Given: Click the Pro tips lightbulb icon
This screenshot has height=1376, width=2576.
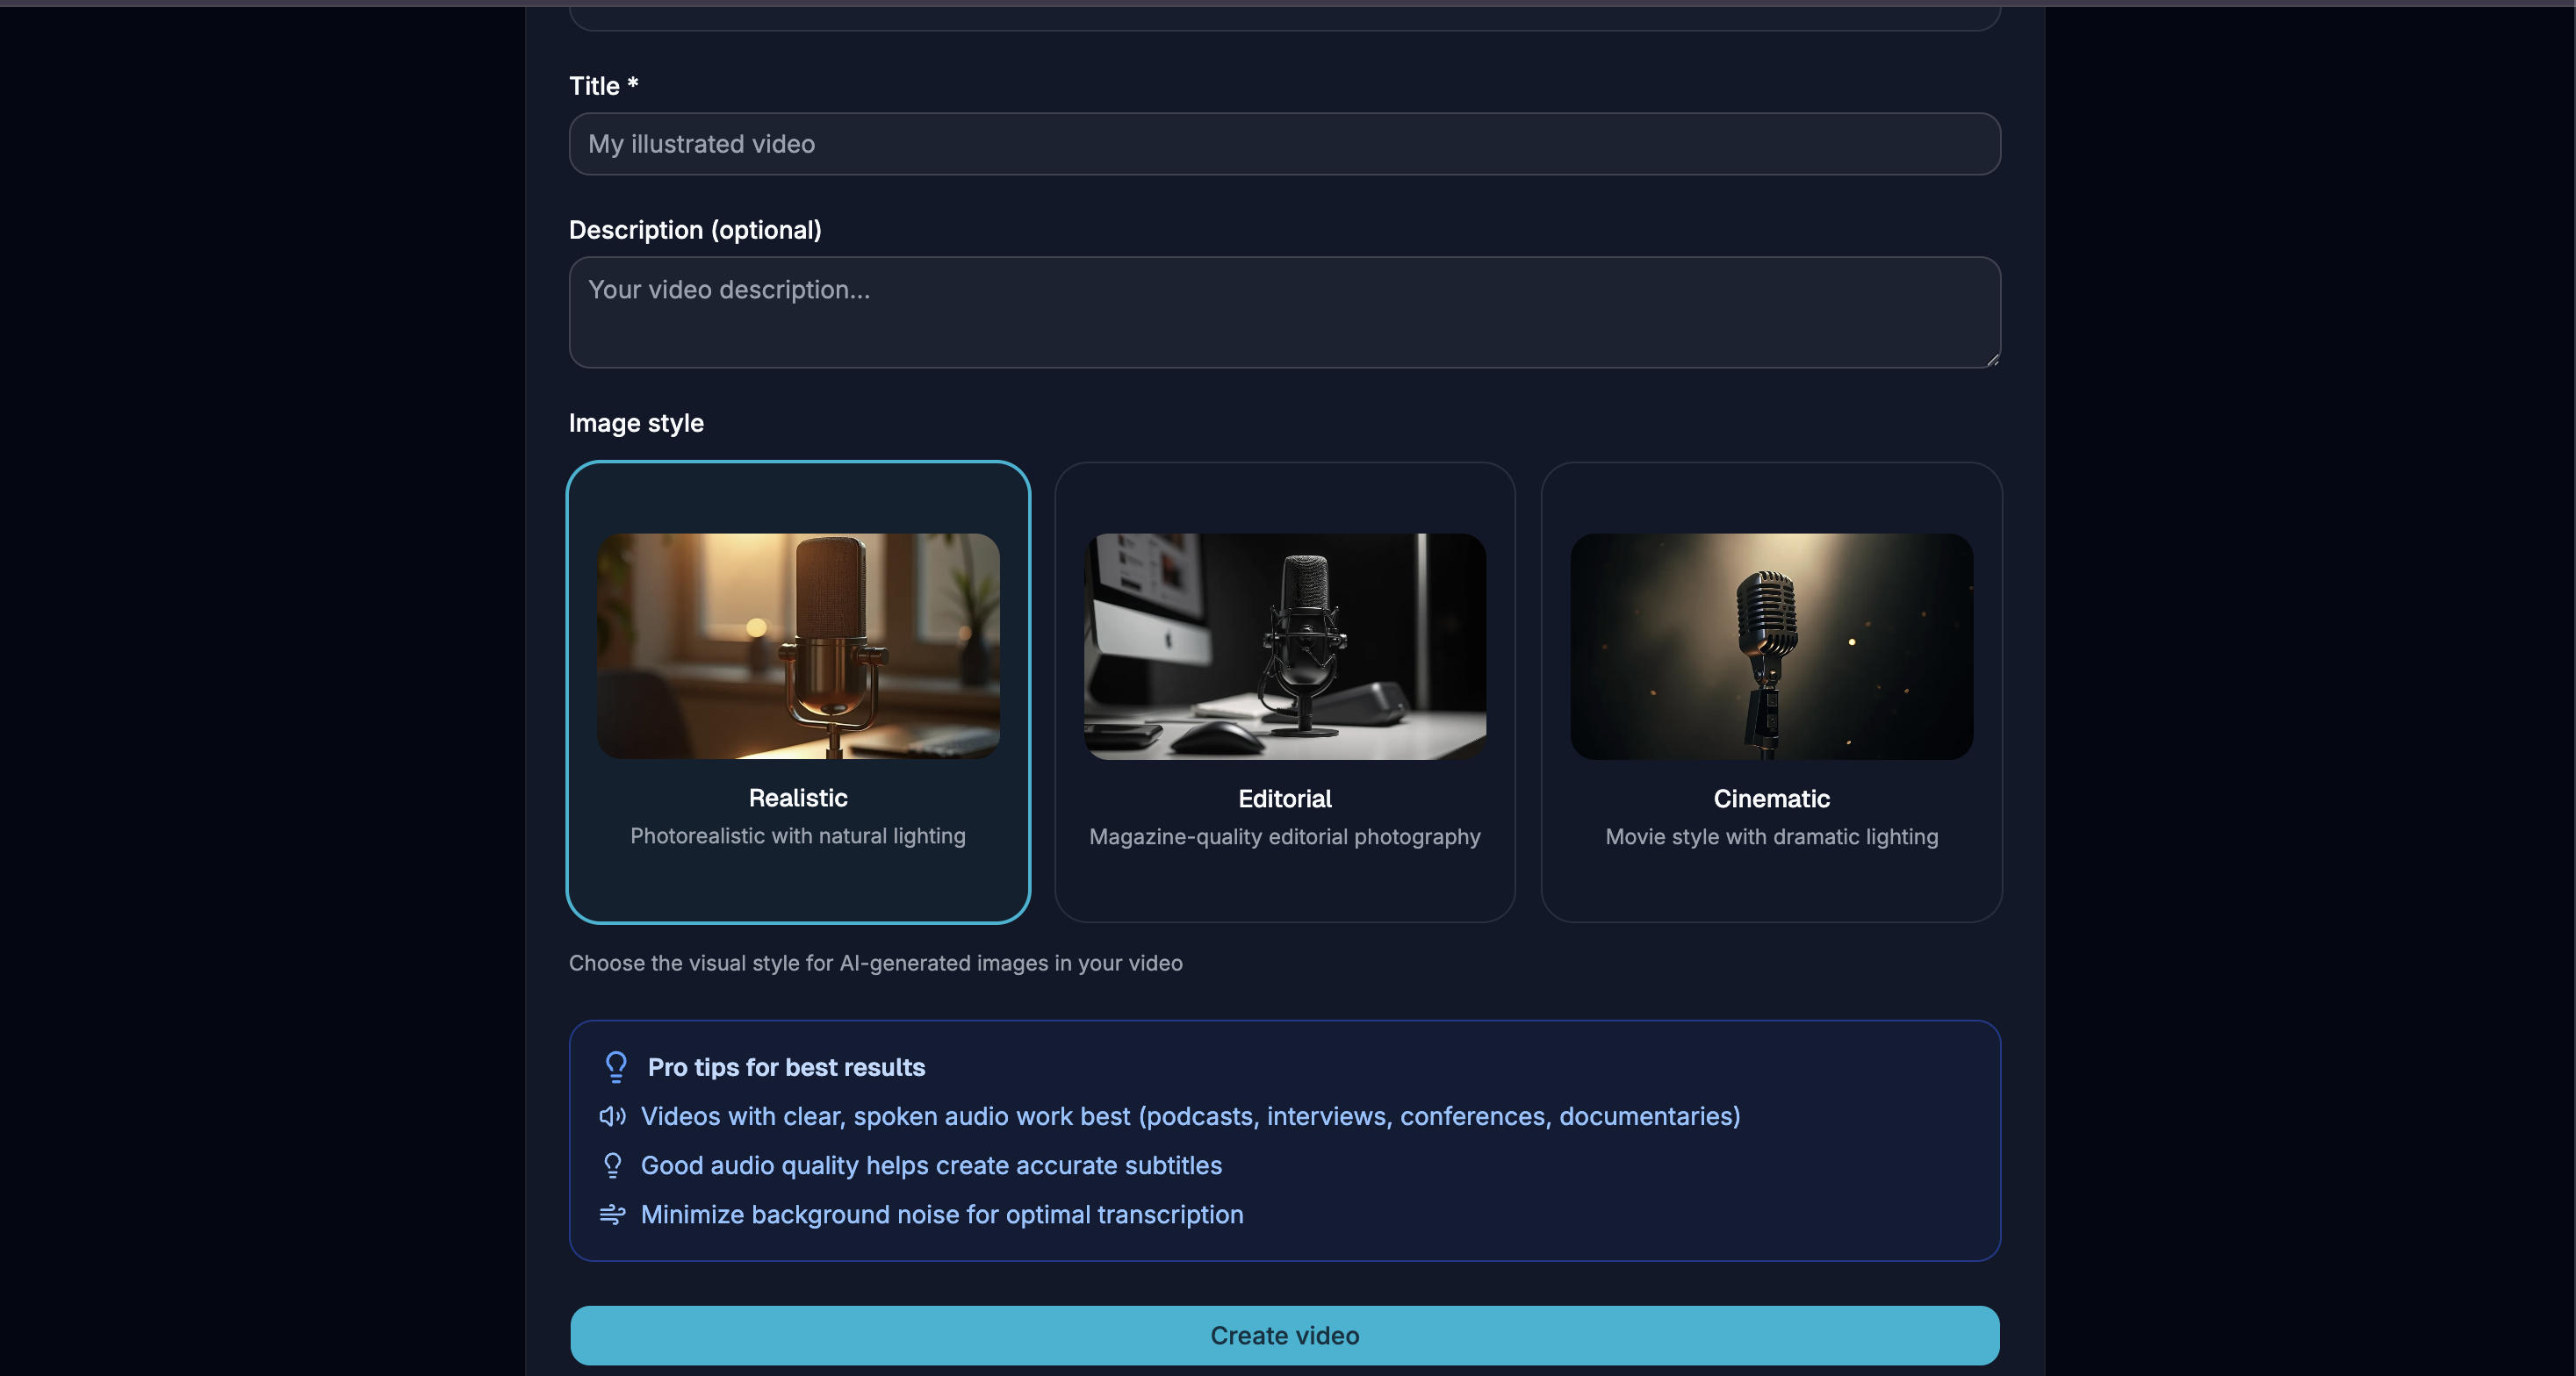Looking at the screenshot, I should tap(615, 1067).
